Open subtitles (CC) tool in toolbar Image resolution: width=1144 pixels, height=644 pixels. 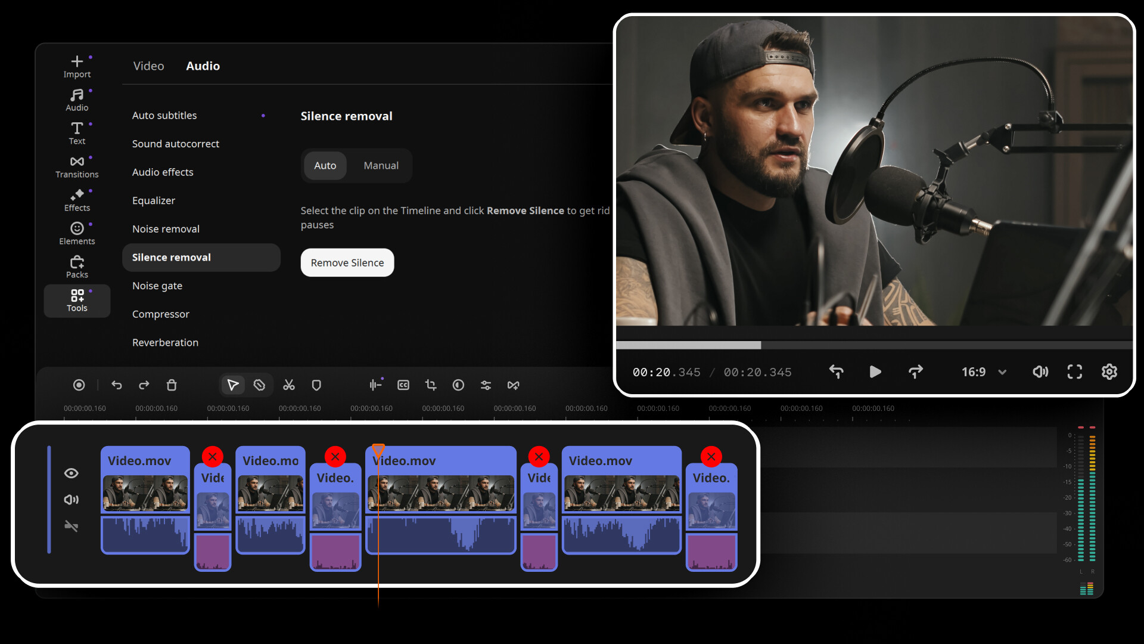403,385
